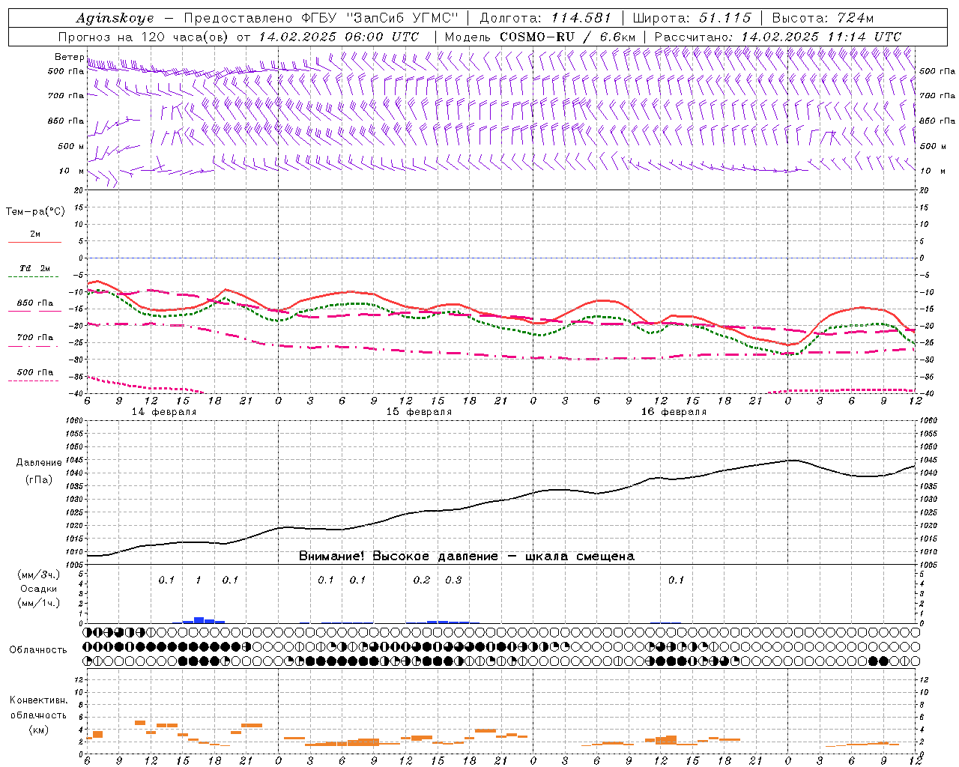Click the '2м' temperature legend entry
Viewport: 959px width, 767px height.
[x=35, y=234]
